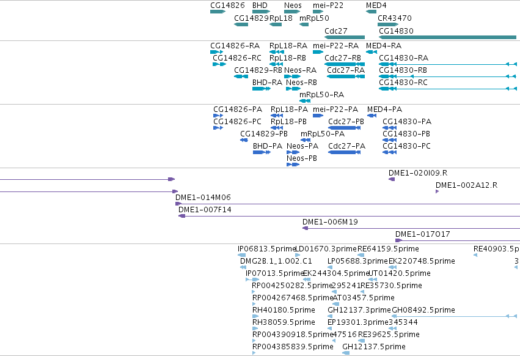This screenshot has height=356, width=520.
Task: Select the LD01670.3prime EST marker
Action: click(x=298, y=255)
